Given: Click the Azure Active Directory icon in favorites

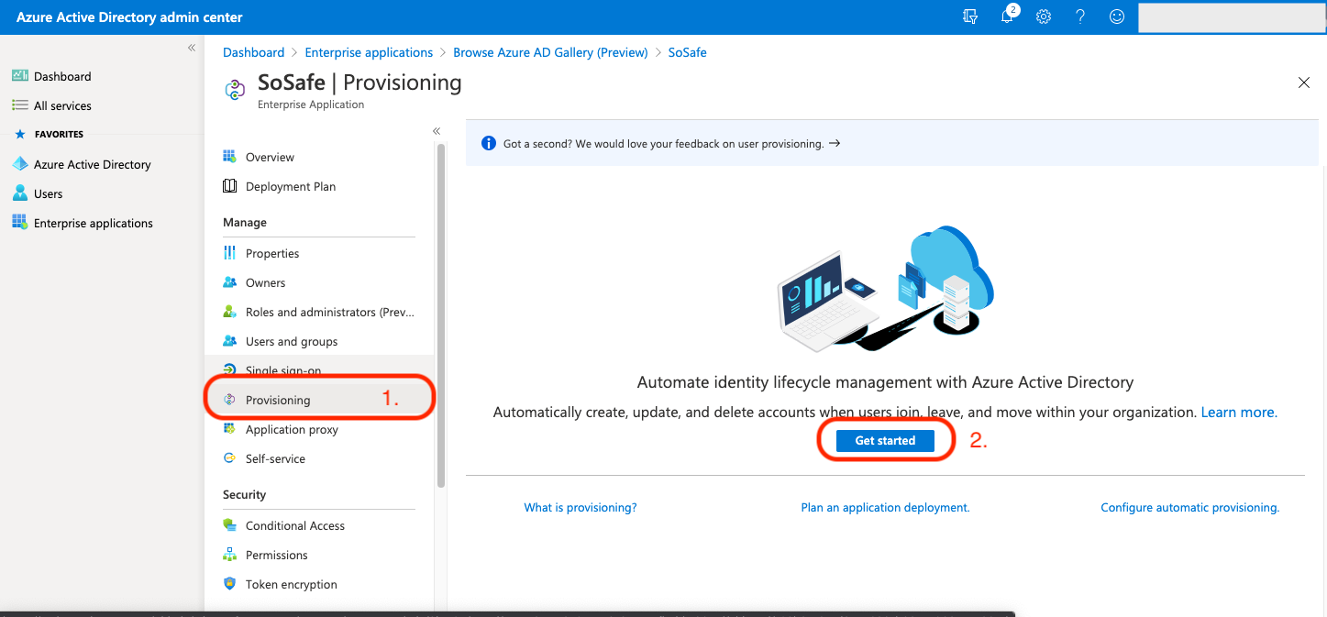Looking at the screenshot, I should pyautogui.click(x=20, y=164).
